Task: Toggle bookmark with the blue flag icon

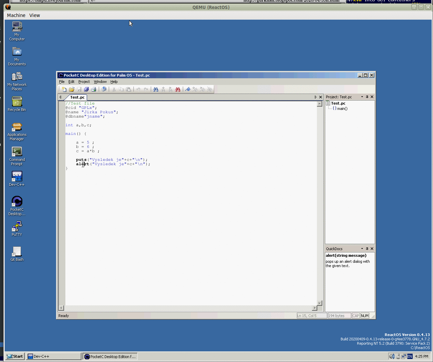Action: (188, 89)
